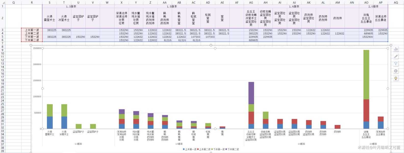
Task: Select the column S header
Action: point(49,3)
